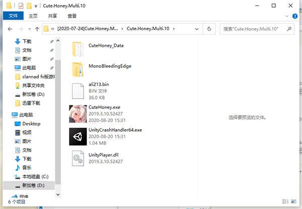
Task: Click the CuteHoney.exe file name
Action: (104, 107)
